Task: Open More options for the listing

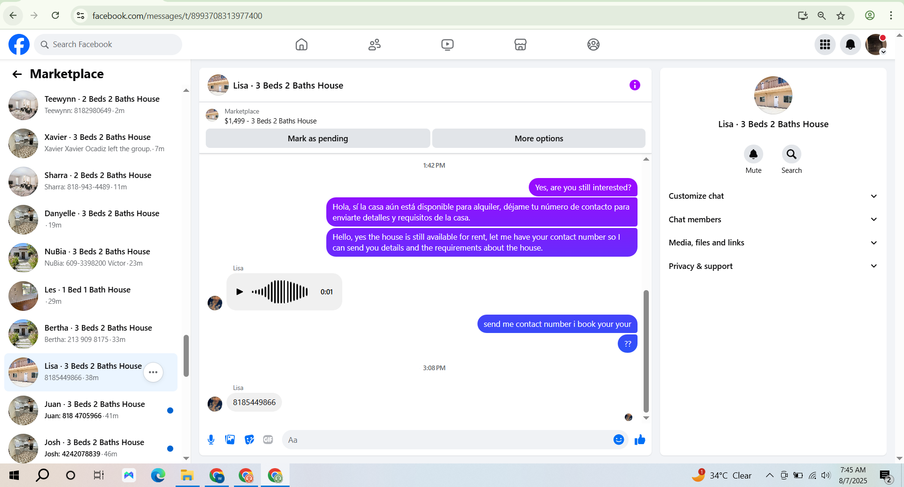Action: (x=539, y=138)
